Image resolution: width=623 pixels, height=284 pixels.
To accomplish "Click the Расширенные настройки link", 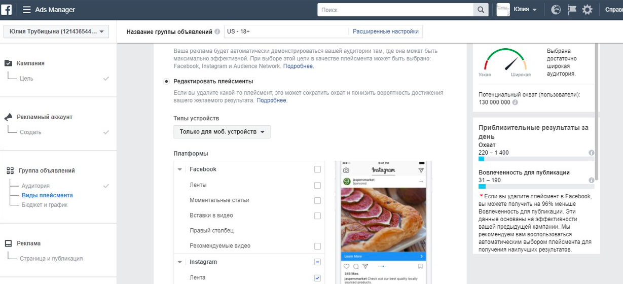I will pyautogui.click(x=386, y=31).
